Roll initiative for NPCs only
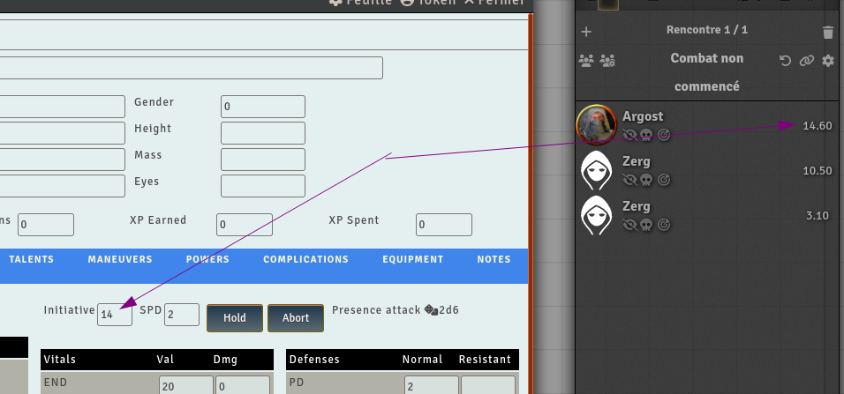 pos(607,61)
